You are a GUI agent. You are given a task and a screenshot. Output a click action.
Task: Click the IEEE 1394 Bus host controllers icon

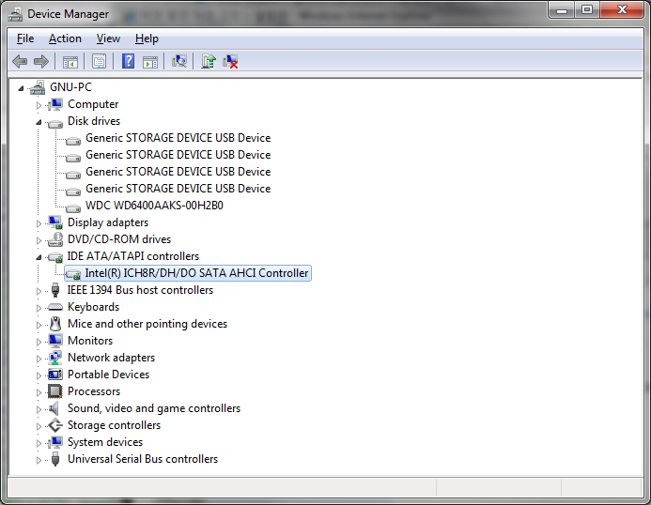click(x=55, y=290)
